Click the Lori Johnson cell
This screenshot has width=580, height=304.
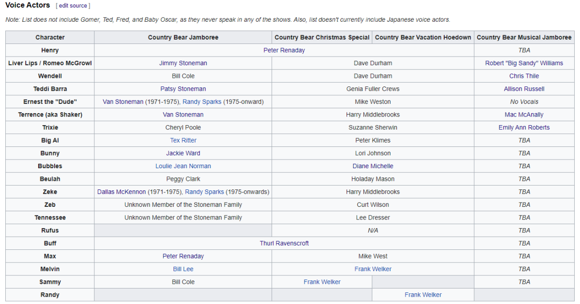373,153
